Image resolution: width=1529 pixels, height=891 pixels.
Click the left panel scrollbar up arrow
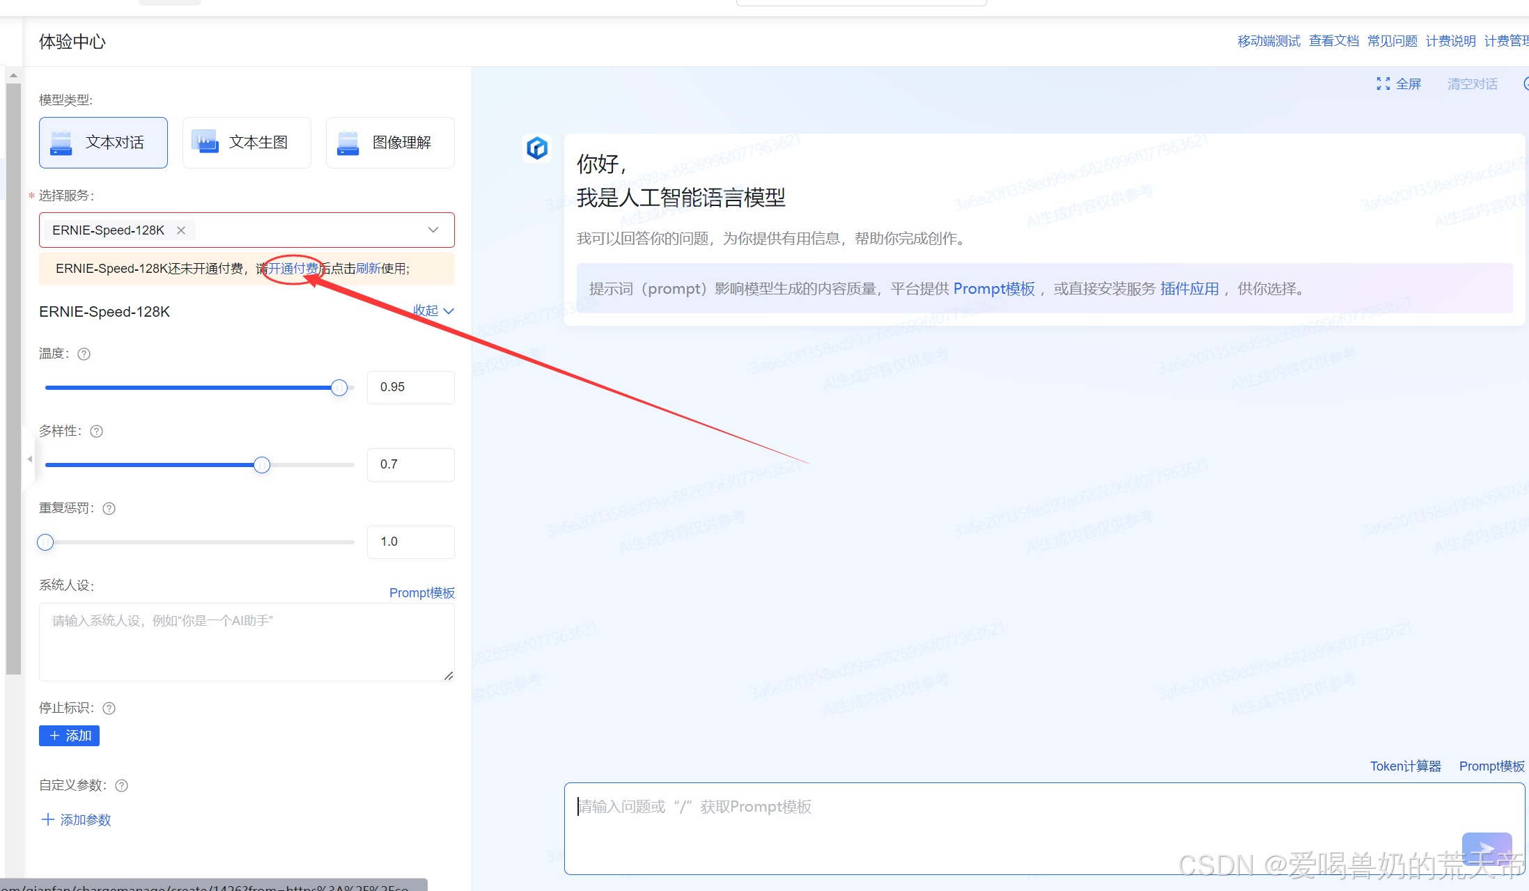13,75
